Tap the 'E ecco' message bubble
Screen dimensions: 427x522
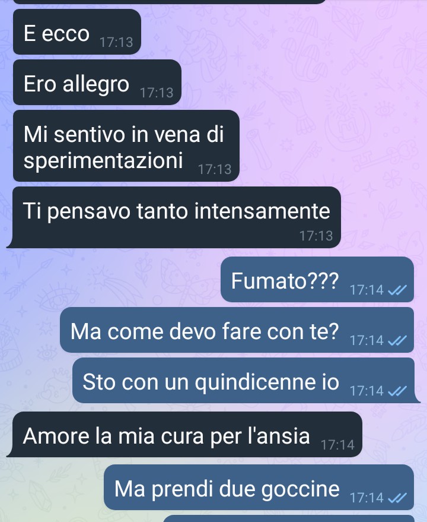(x=77, y=32)
